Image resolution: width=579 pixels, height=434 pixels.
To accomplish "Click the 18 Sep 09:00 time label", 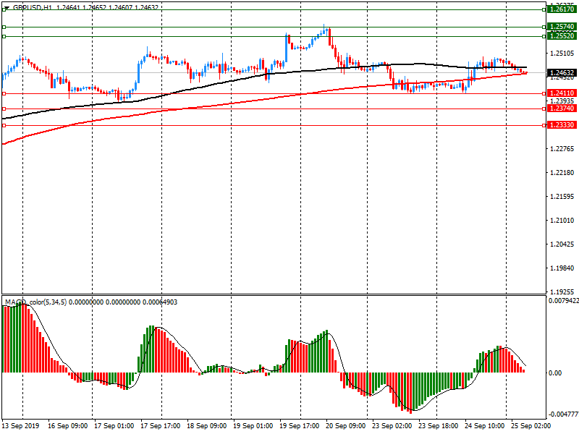I will click(206, 426).
